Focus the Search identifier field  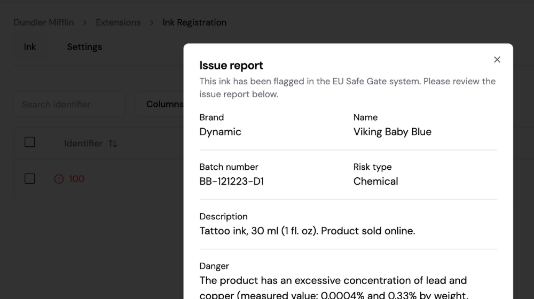click(69, 104)
